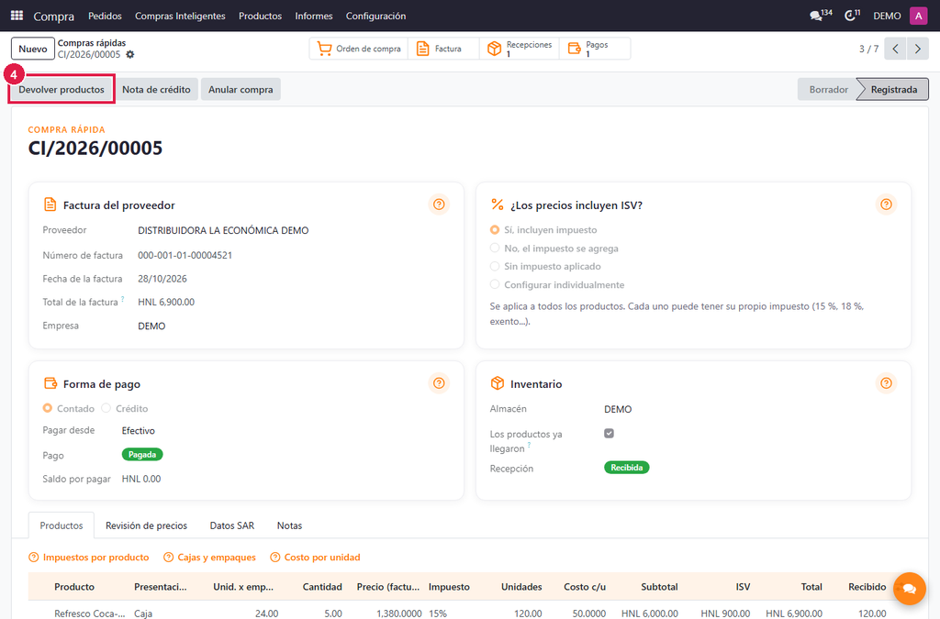The height and width of the screenshot is (619, 940).
Task: Click the help icon in Forma de pago
Action: (x=439, y=383)
